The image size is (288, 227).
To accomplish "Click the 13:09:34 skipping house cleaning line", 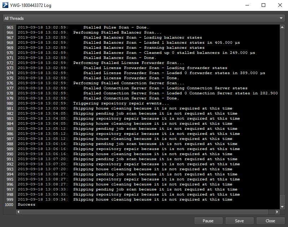I will point(125,200).
